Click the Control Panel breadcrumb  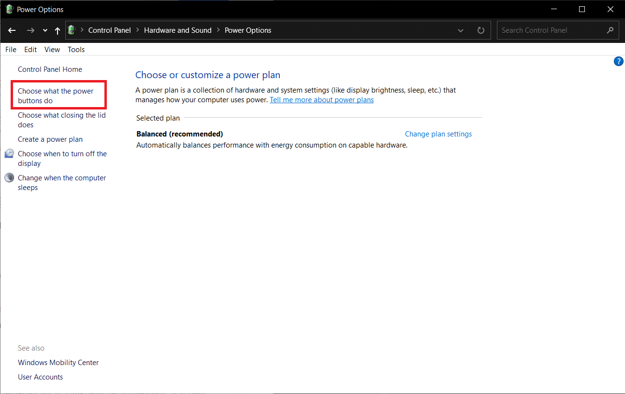coord(110,30)
